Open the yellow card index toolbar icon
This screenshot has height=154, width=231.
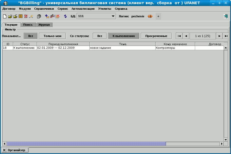click(x=21, y=16)
